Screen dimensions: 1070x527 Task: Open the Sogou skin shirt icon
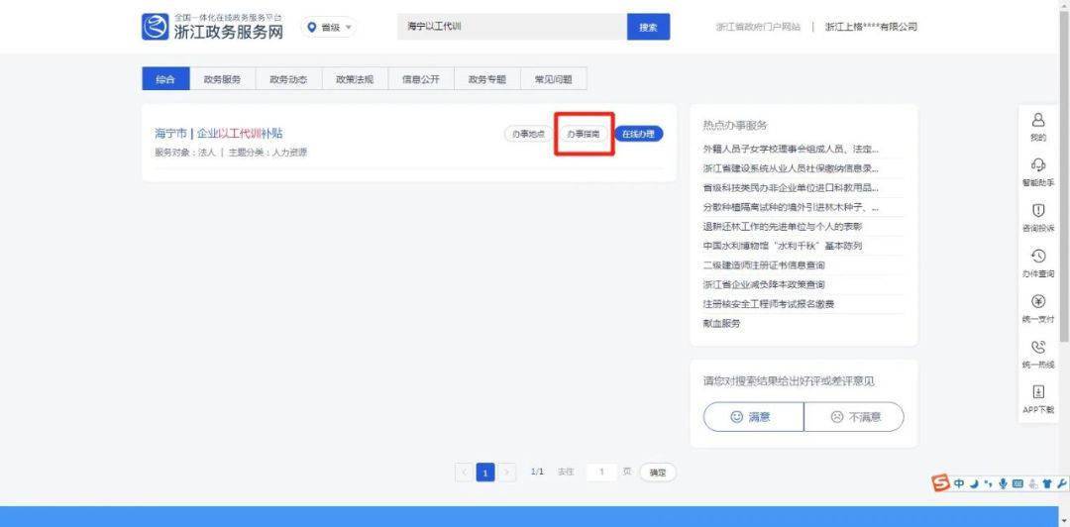pos(1047,483)
